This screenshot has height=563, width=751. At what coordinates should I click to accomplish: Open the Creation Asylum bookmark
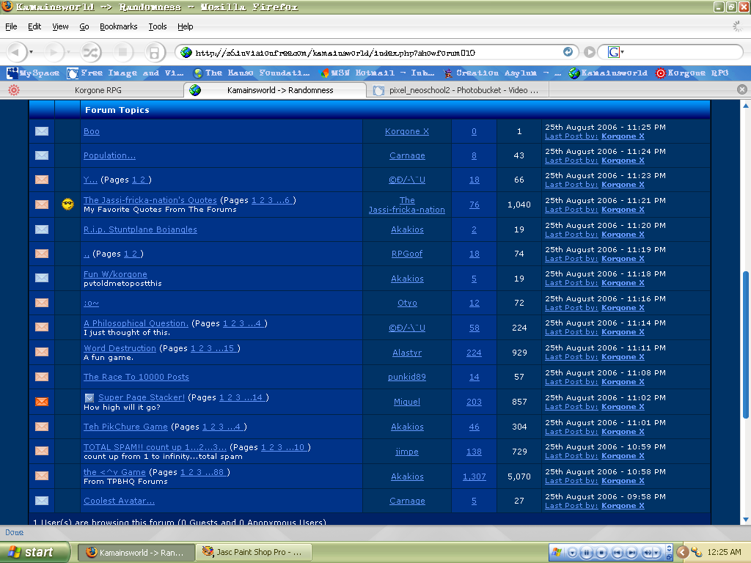click(x=502, y=73)
